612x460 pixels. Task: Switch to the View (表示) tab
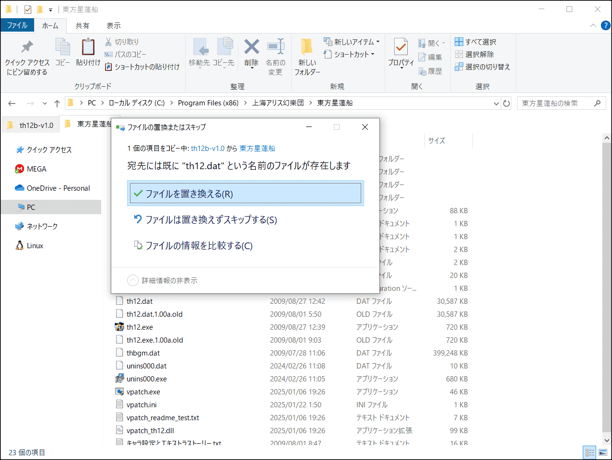coord(114,25)
